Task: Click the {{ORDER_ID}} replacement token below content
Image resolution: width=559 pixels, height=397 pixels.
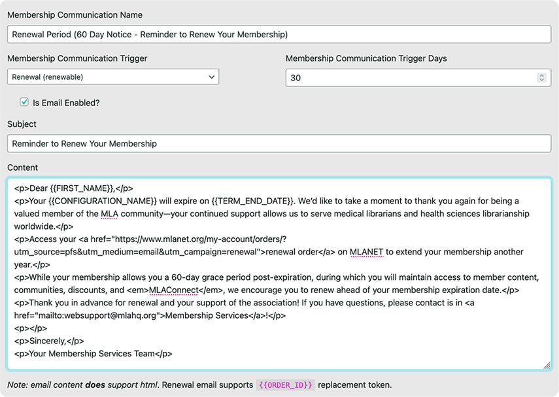Action: click(285, 385)
